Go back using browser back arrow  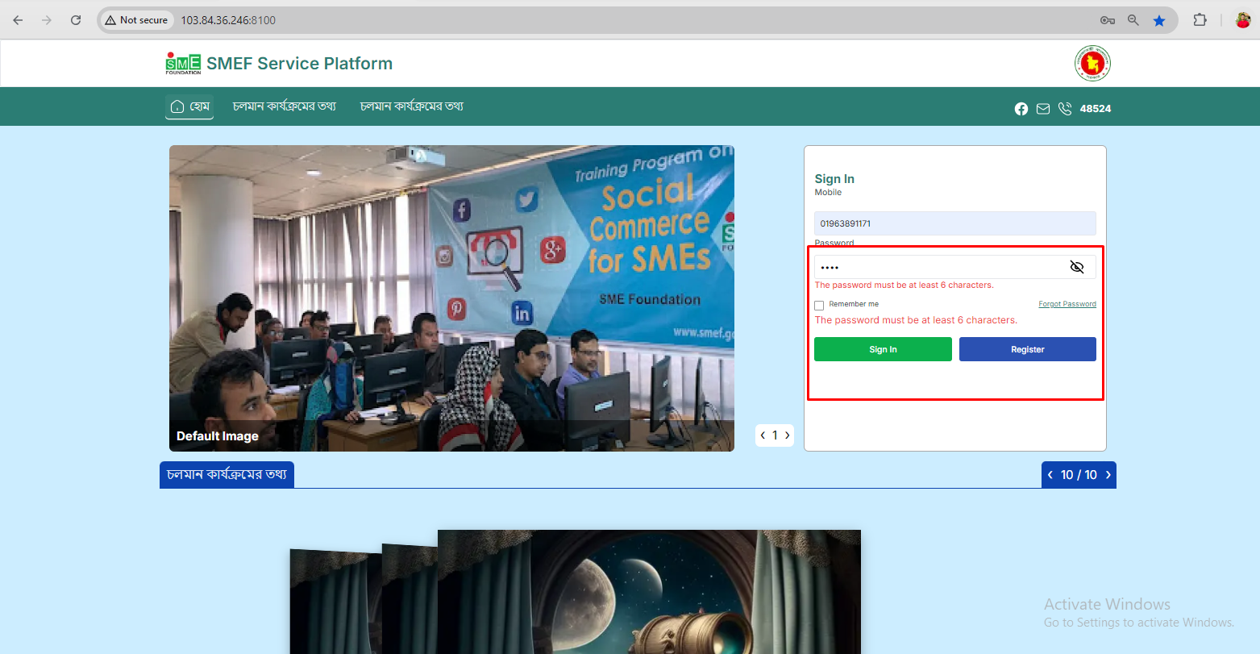pos(18,20)
